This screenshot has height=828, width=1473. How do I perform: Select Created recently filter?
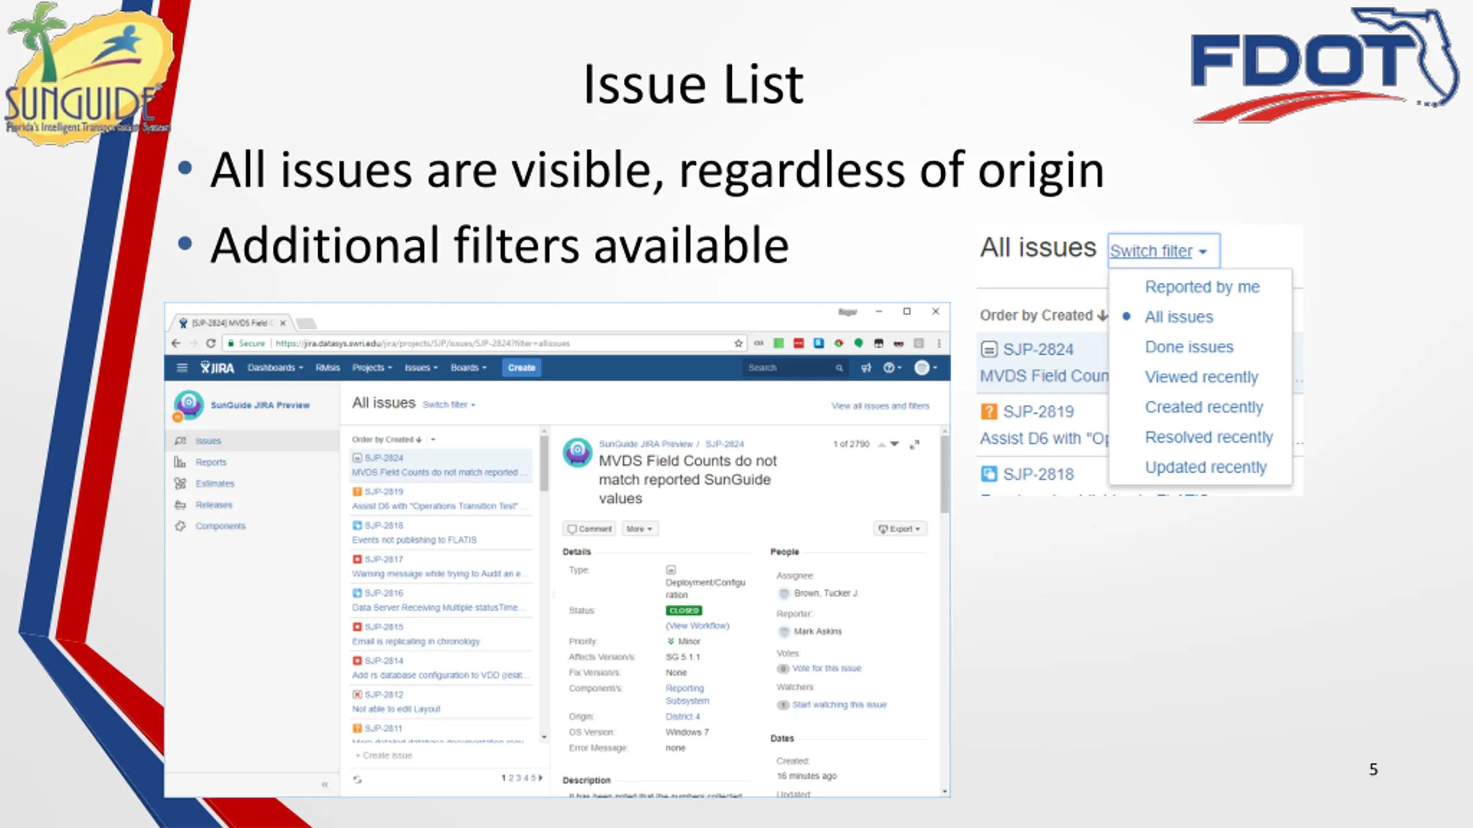point(1204,407)
